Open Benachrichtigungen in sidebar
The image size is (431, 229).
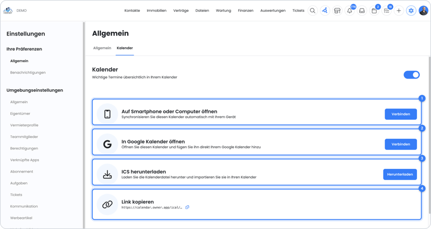coord(28,73)
